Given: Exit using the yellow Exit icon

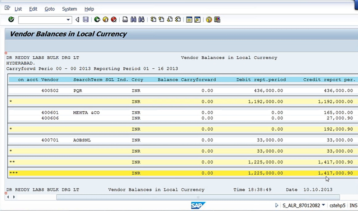Looking at the screenshot, I should (105, 20).
